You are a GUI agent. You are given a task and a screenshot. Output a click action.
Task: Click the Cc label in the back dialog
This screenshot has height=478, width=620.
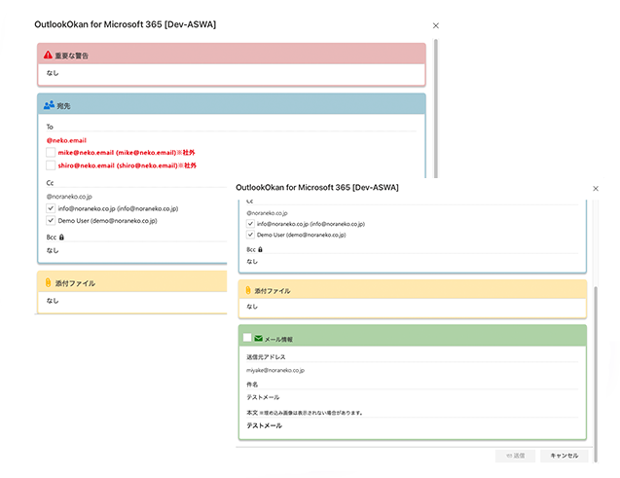(50, 183)
